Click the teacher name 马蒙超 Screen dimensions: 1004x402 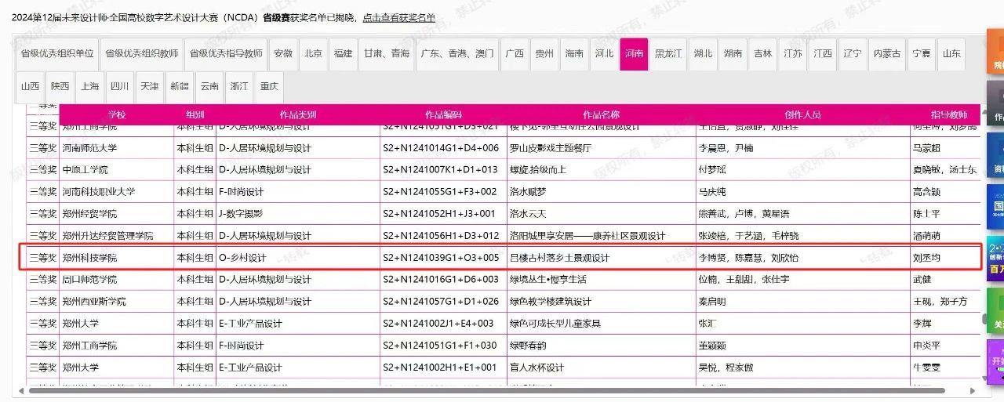point(926,147)
